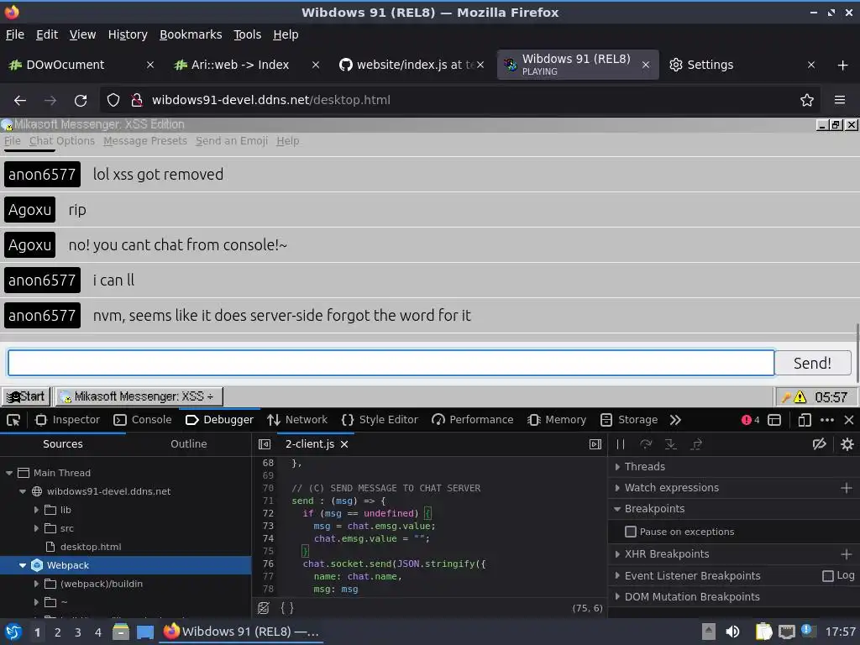Click Mikasoft Messenger taskbar button
The width and height of the screenshot is (860, 645).
(x=140, y=396)
